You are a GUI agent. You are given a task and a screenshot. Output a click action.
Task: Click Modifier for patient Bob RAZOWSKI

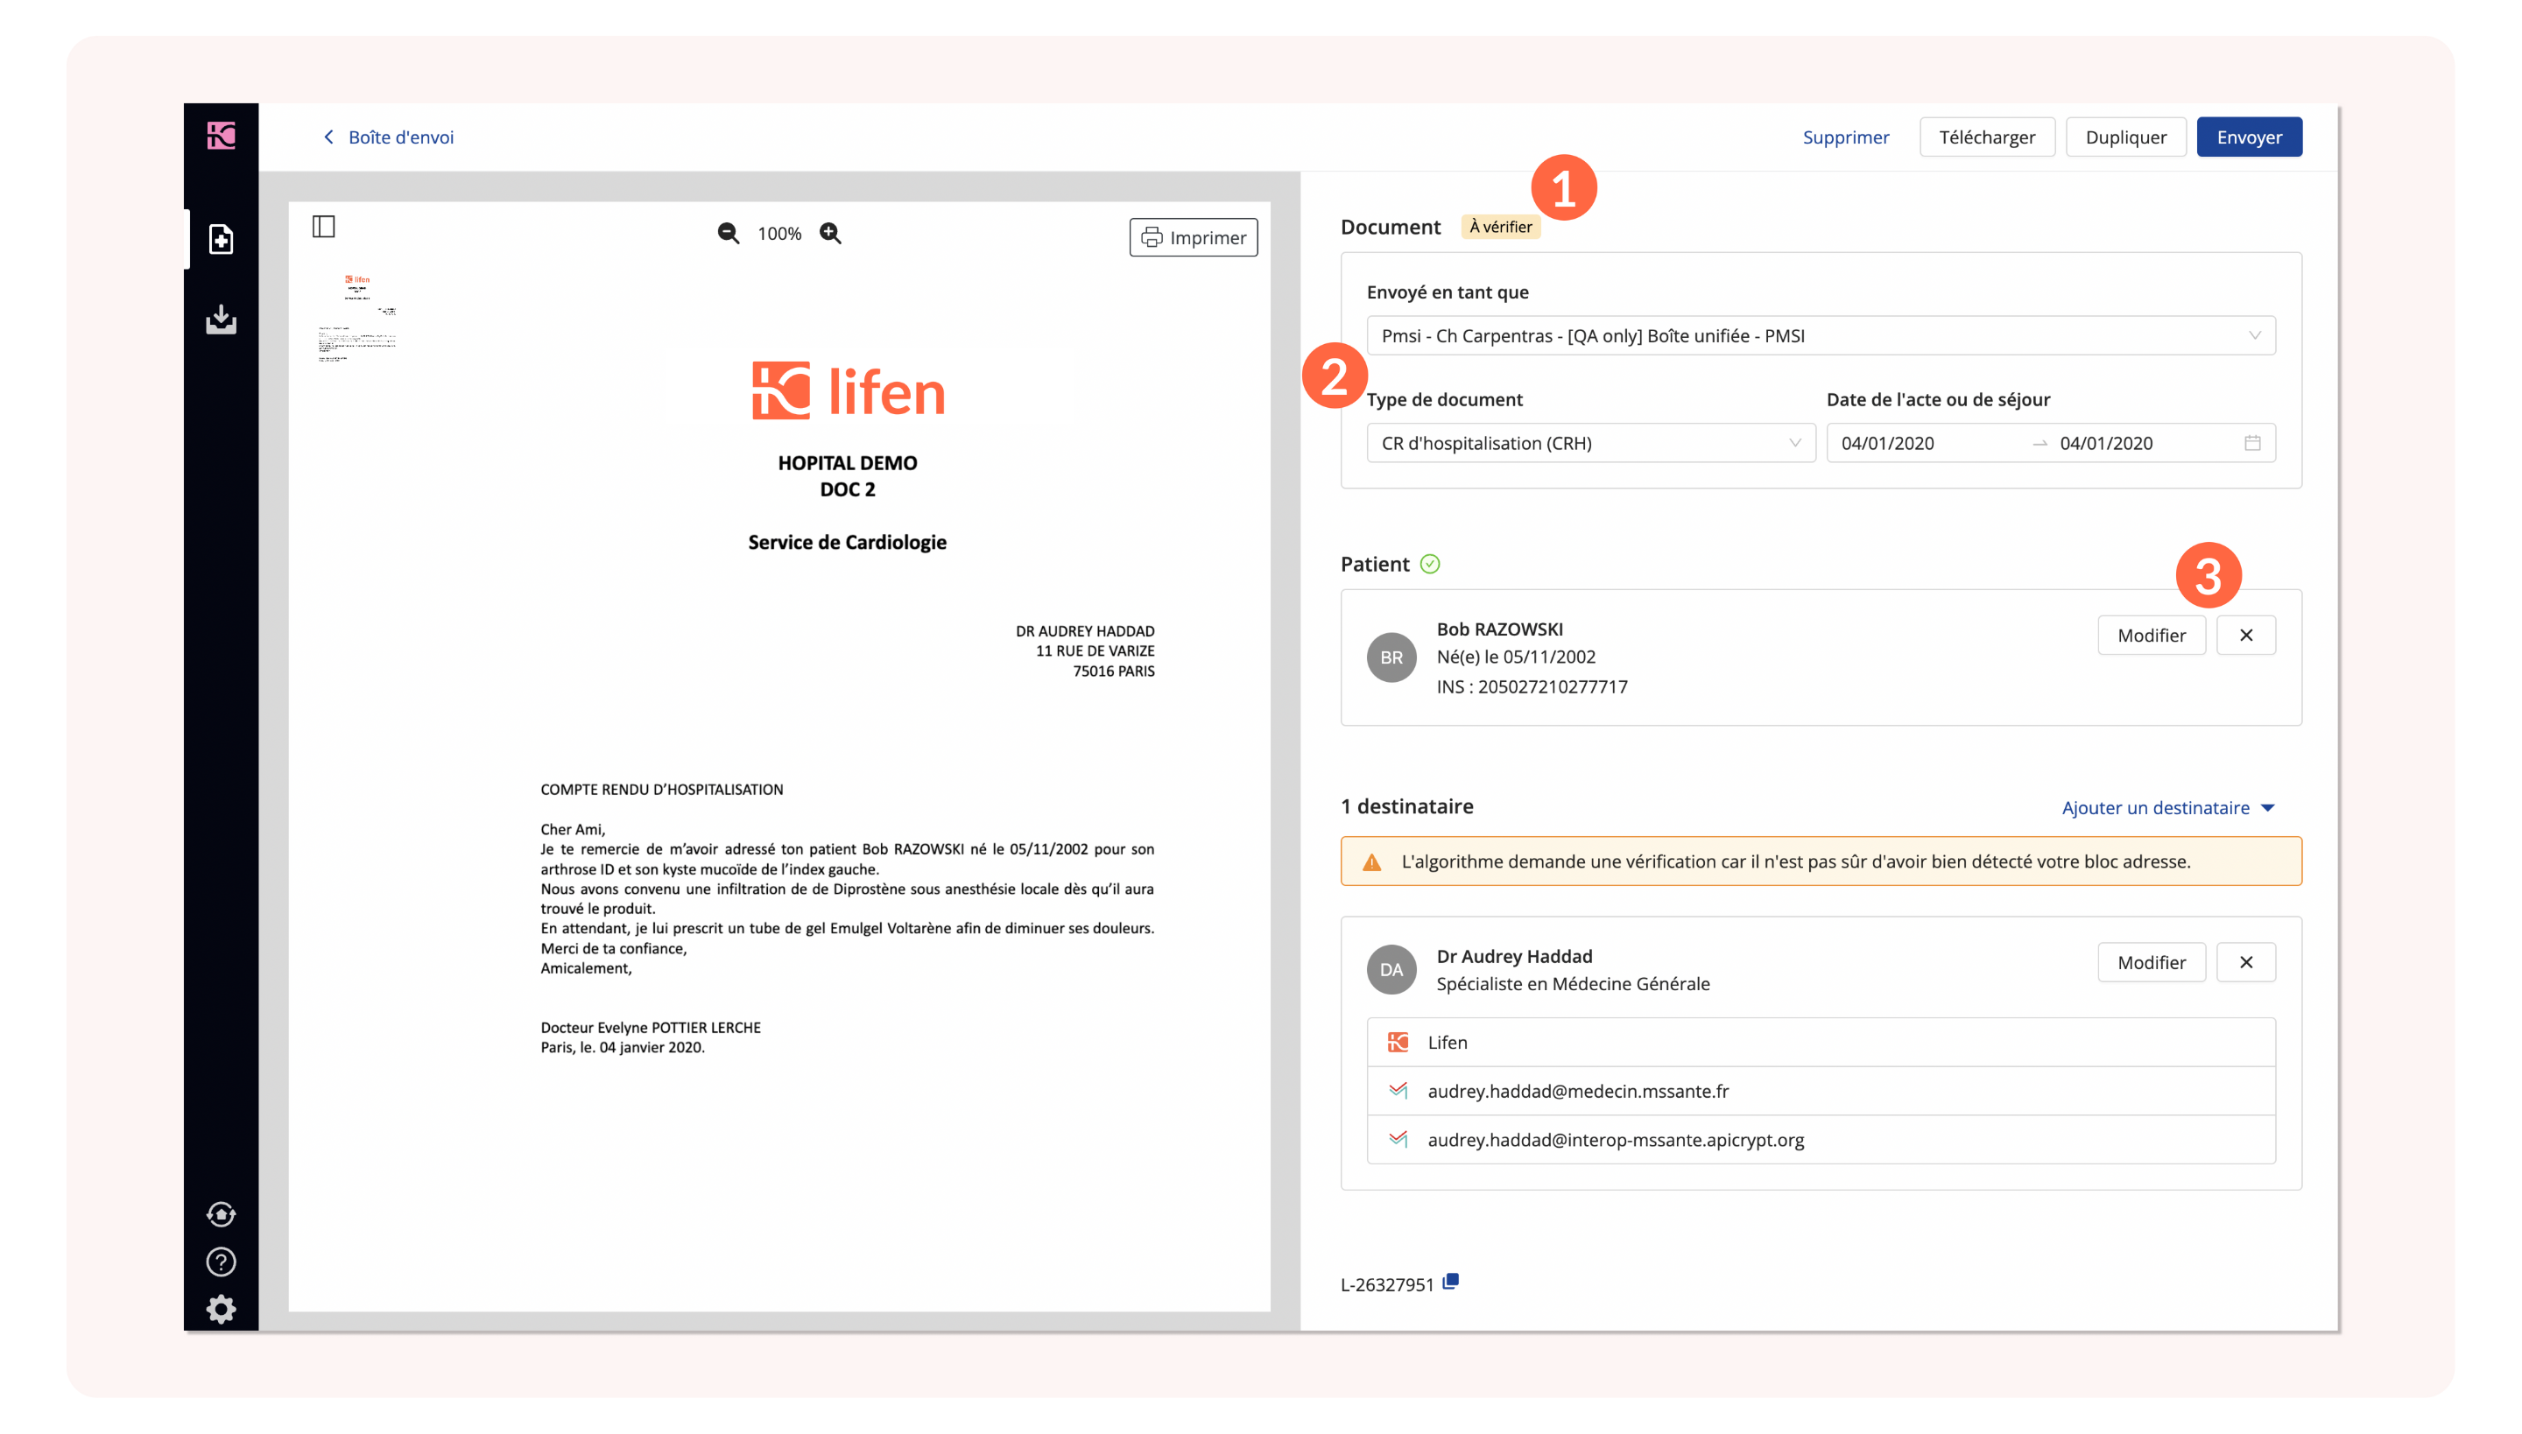point(2151,636)
